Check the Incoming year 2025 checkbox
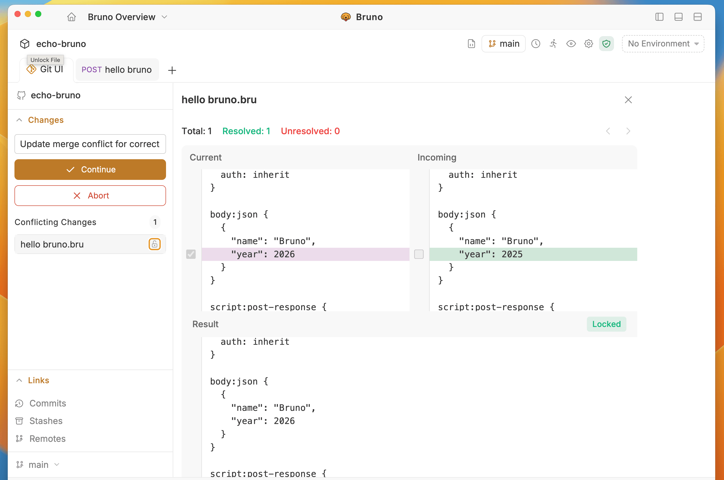The height and width of the screenshot is (480, 724). (x=419, y=254)
